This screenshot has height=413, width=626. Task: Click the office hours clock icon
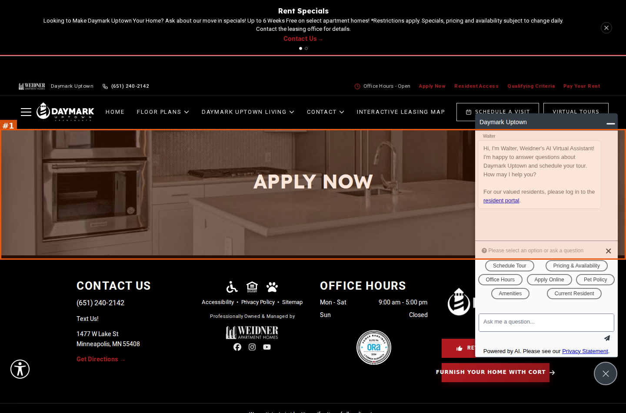tap(357, 86)
